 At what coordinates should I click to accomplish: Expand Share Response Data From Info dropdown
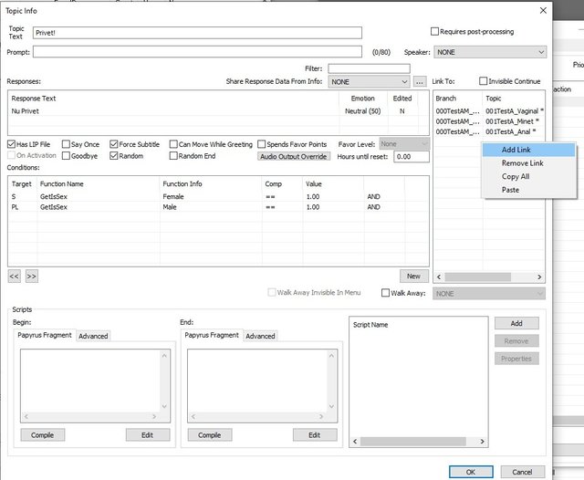click(x=370, y=82)
